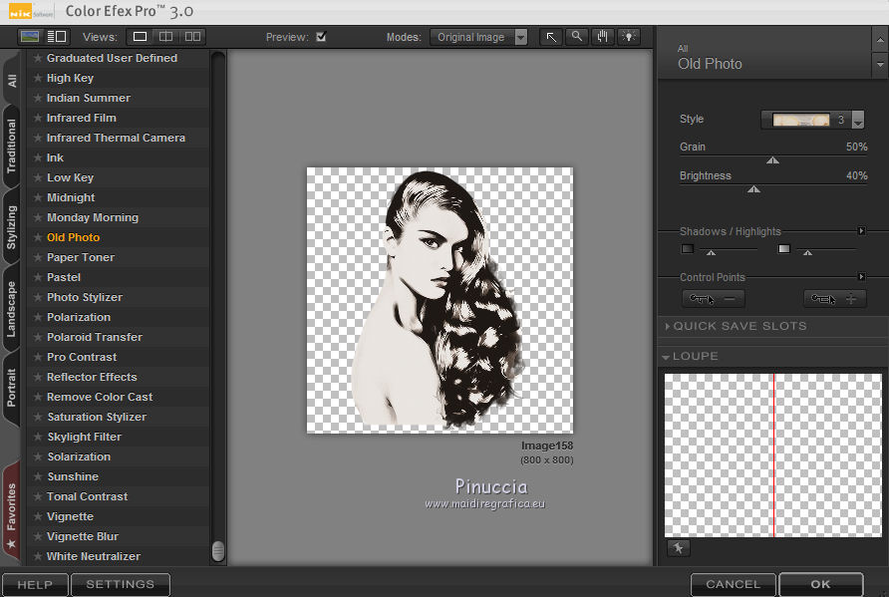Choose the hand pan tool
Image resolution: width=889 pixels, height=597 pixels.
(x=602, y=37)
